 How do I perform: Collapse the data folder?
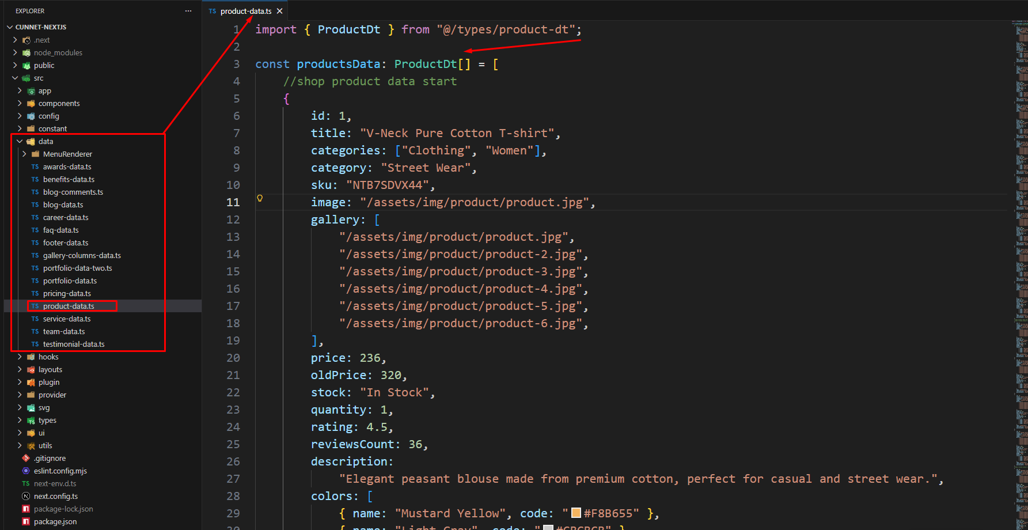(20, 142)
